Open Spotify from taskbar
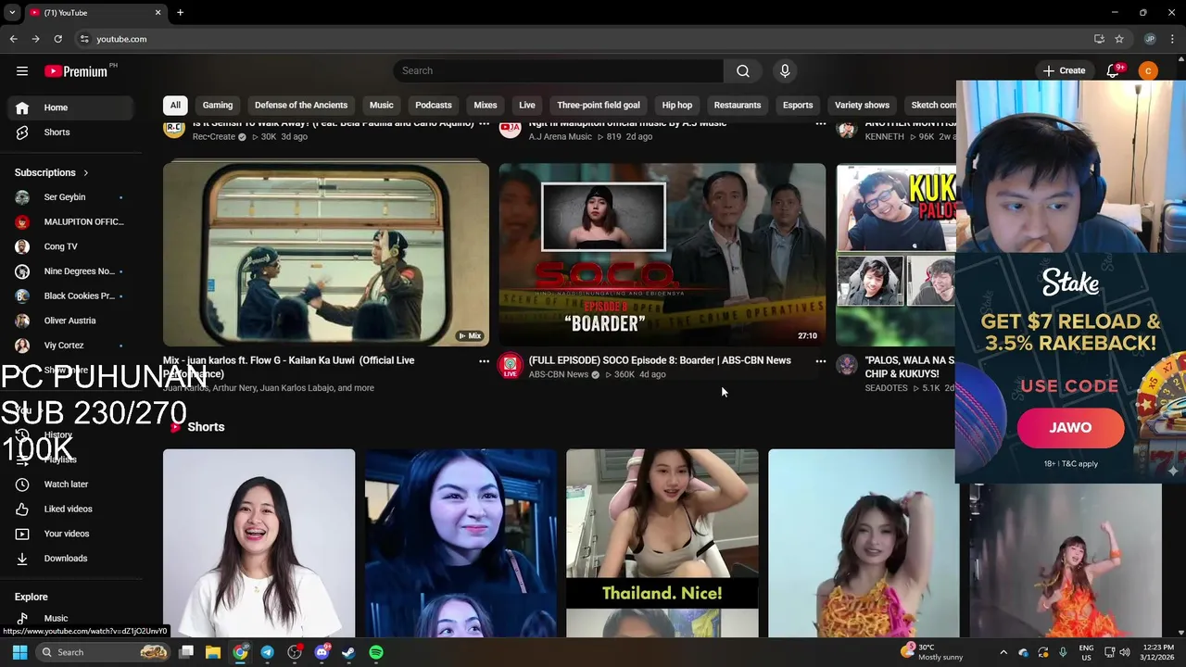1186x667 pixels. point(375,652)
